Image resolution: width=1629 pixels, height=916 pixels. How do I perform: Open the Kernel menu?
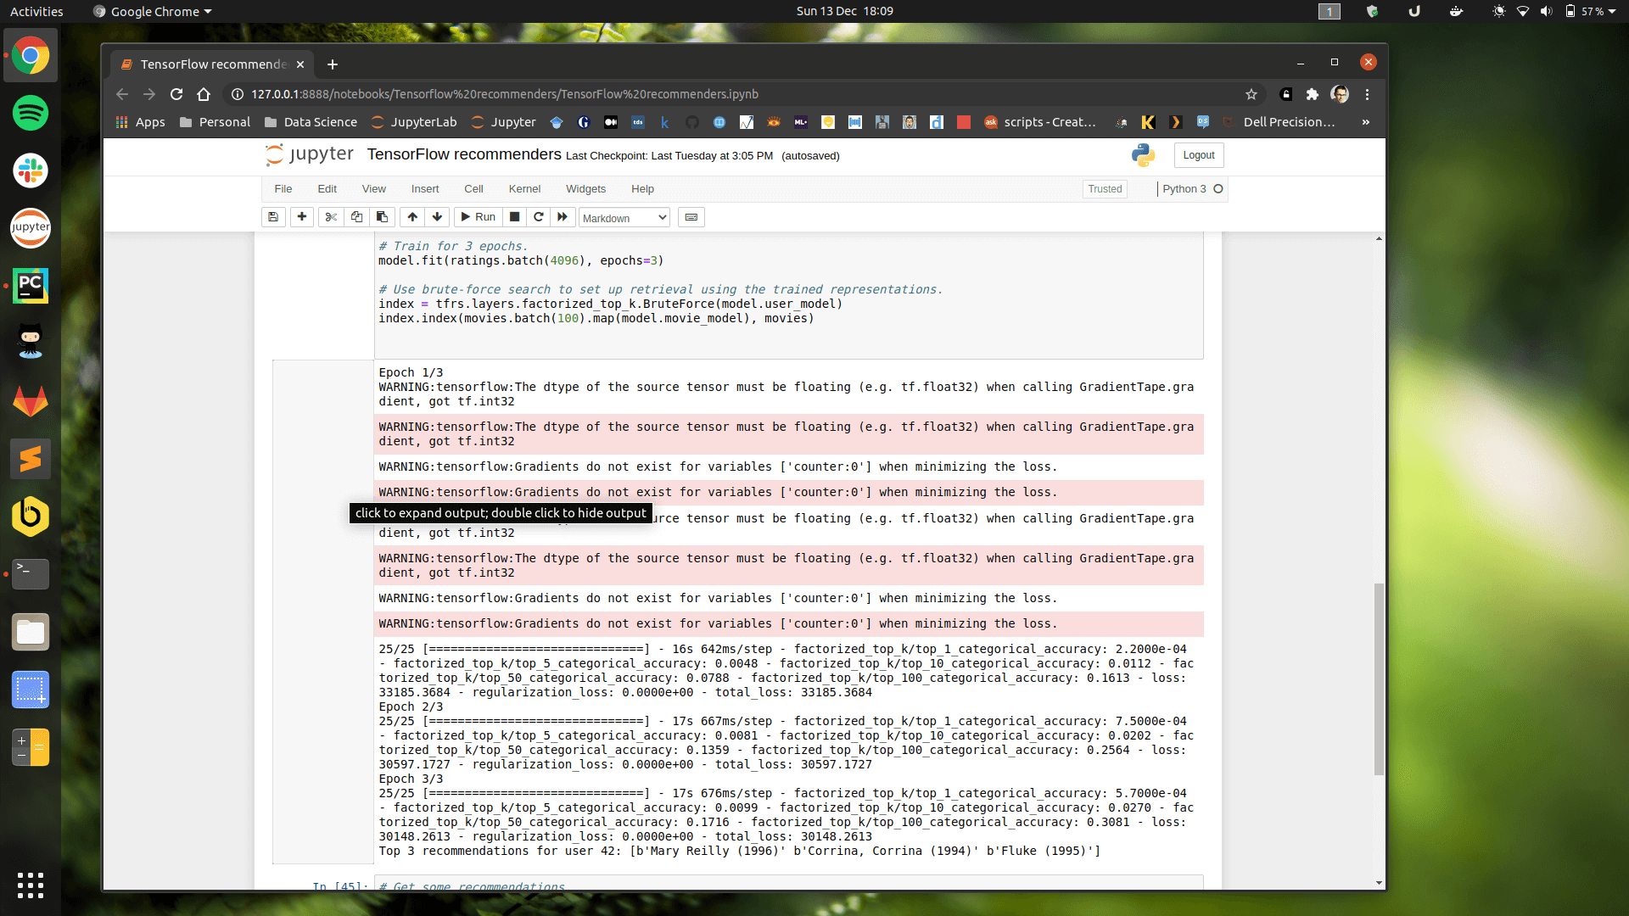(524, 189)
